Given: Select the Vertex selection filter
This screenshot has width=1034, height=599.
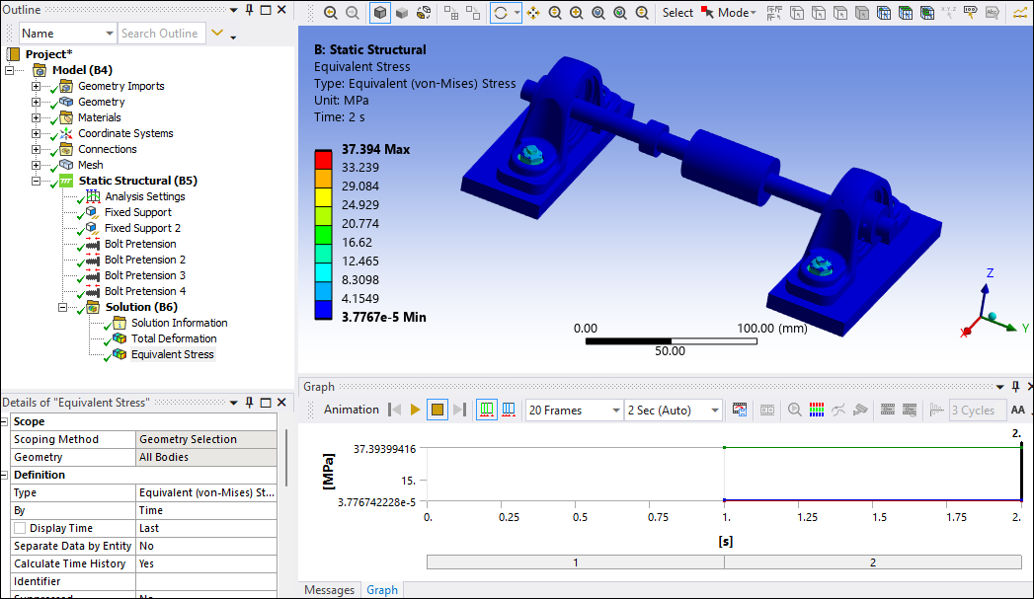Looking at the screenshot, I should 795,12.
